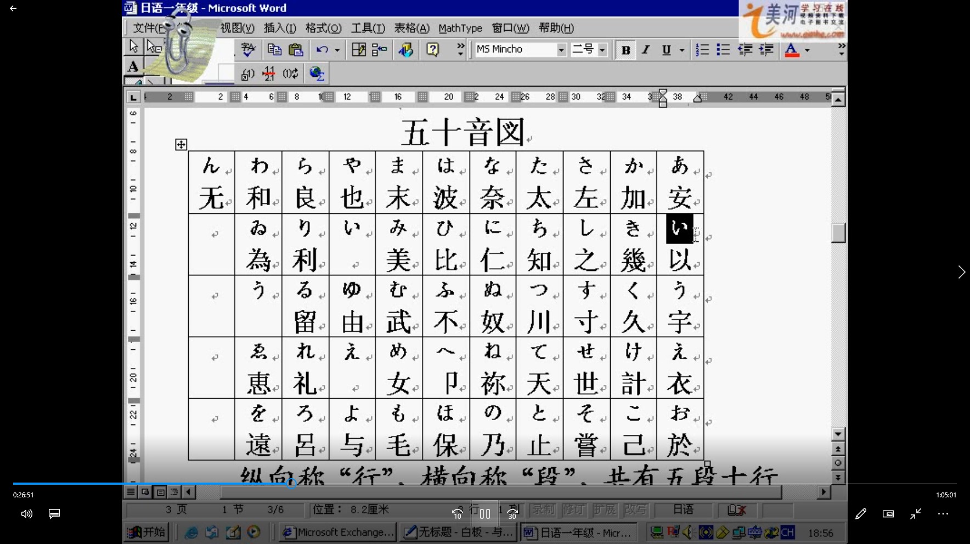Go to next item with right chevron
The height and width of the screenshot is (544, 970).
[961, 272]
